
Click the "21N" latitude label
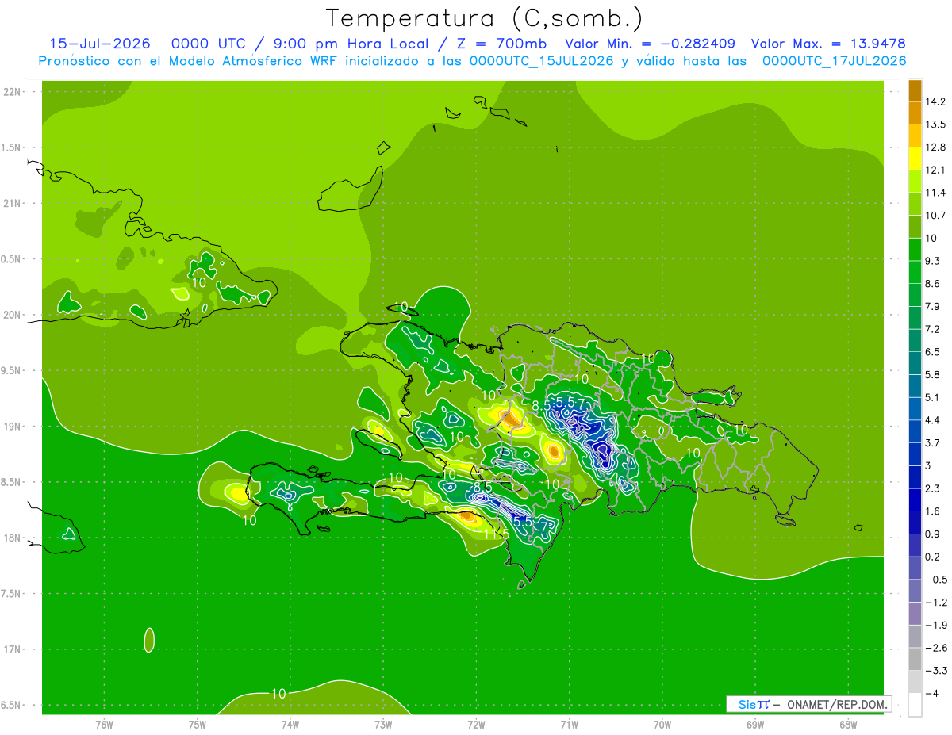[x=13, y=204]
